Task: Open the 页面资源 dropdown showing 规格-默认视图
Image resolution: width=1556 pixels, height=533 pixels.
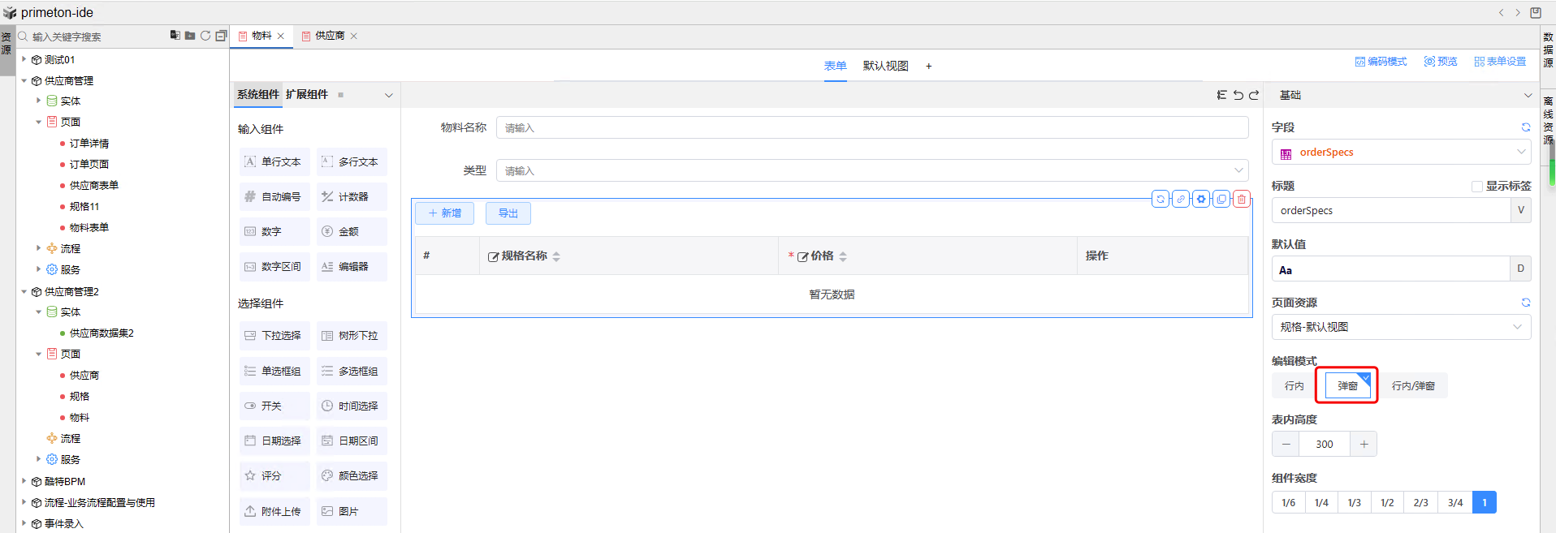Action: click(1401, 327)
